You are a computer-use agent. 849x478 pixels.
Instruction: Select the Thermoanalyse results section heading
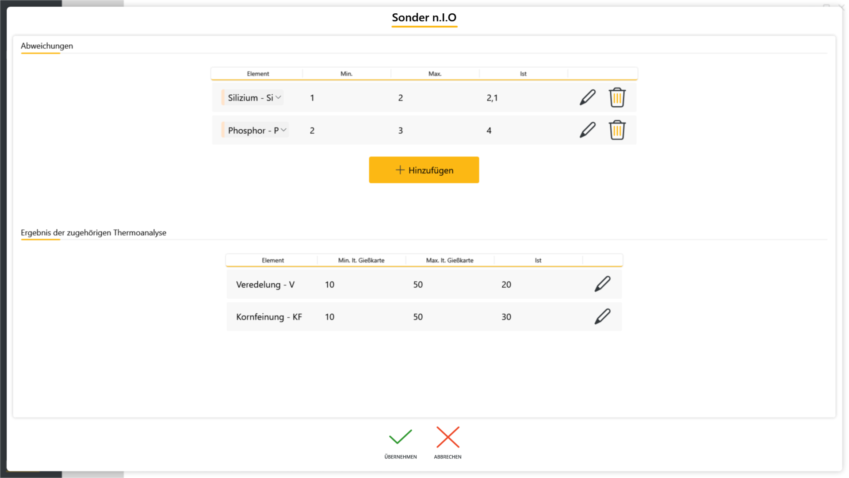click(93, 233)
